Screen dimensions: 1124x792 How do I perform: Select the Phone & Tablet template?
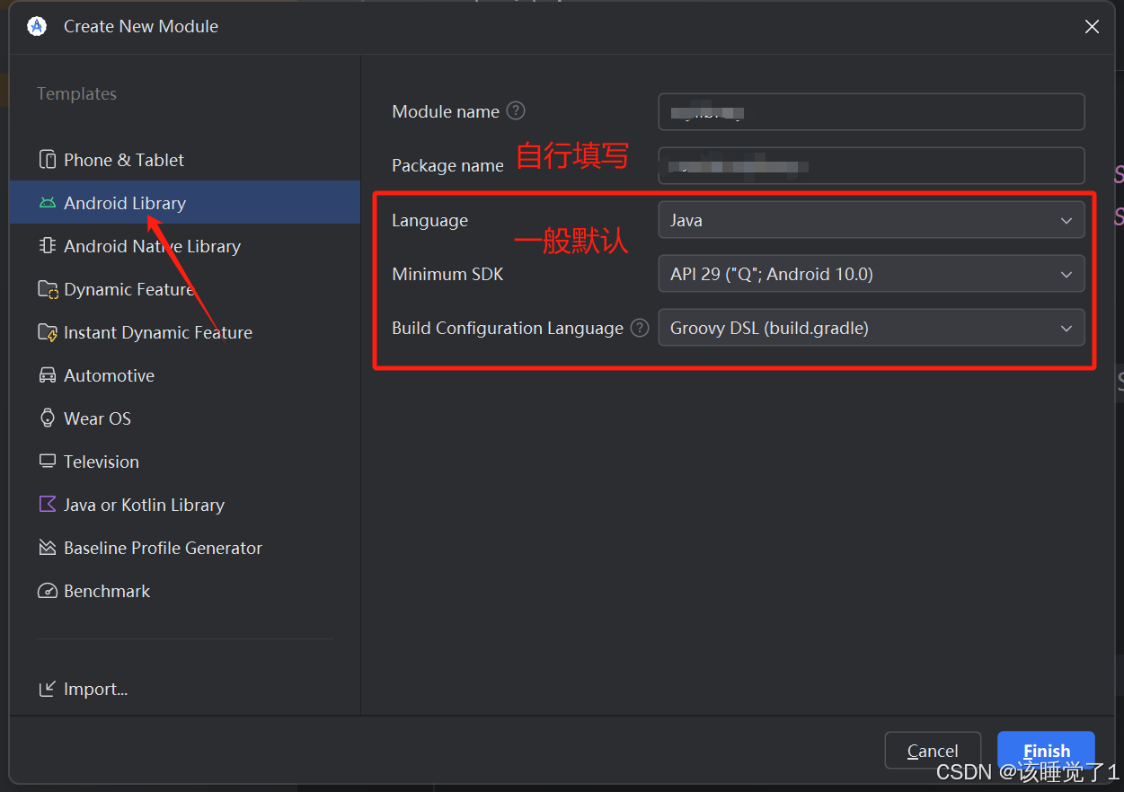pos(185,160)
